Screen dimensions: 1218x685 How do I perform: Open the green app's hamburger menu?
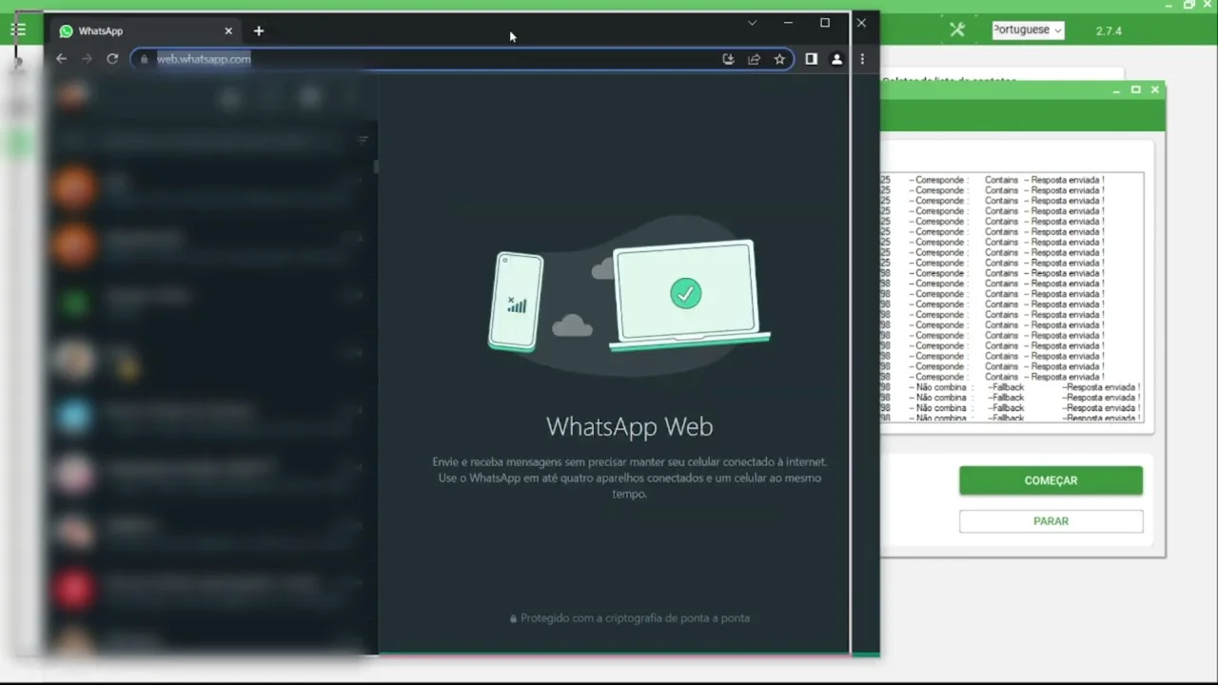pos(18,29)
